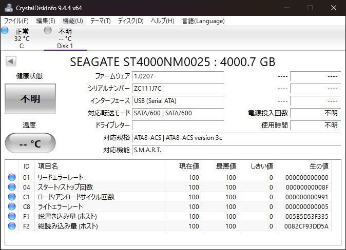Click status orb for attribute 04 row

[x=12, y=187]
